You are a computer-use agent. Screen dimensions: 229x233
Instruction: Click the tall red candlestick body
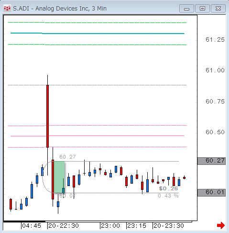tap(47, 116)
